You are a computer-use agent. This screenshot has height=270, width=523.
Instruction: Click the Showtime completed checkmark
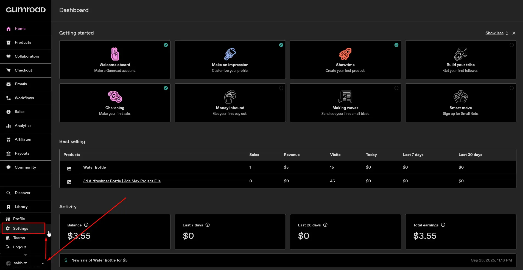pyautogui.click(x=396, y=45)
